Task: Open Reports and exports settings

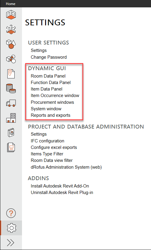Action: click(51, 115)
